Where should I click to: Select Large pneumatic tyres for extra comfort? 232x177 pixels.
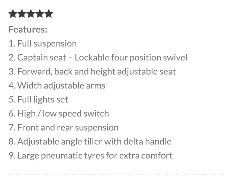[91, 156]
